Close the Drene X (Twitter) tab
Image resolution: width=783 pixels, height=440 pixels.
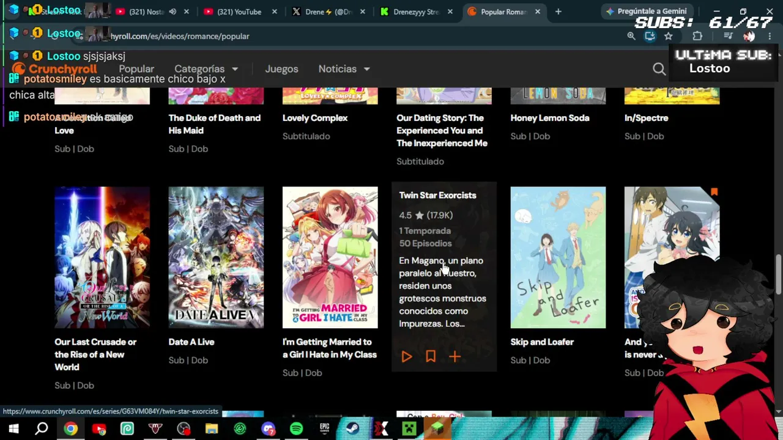coord(363,12)
